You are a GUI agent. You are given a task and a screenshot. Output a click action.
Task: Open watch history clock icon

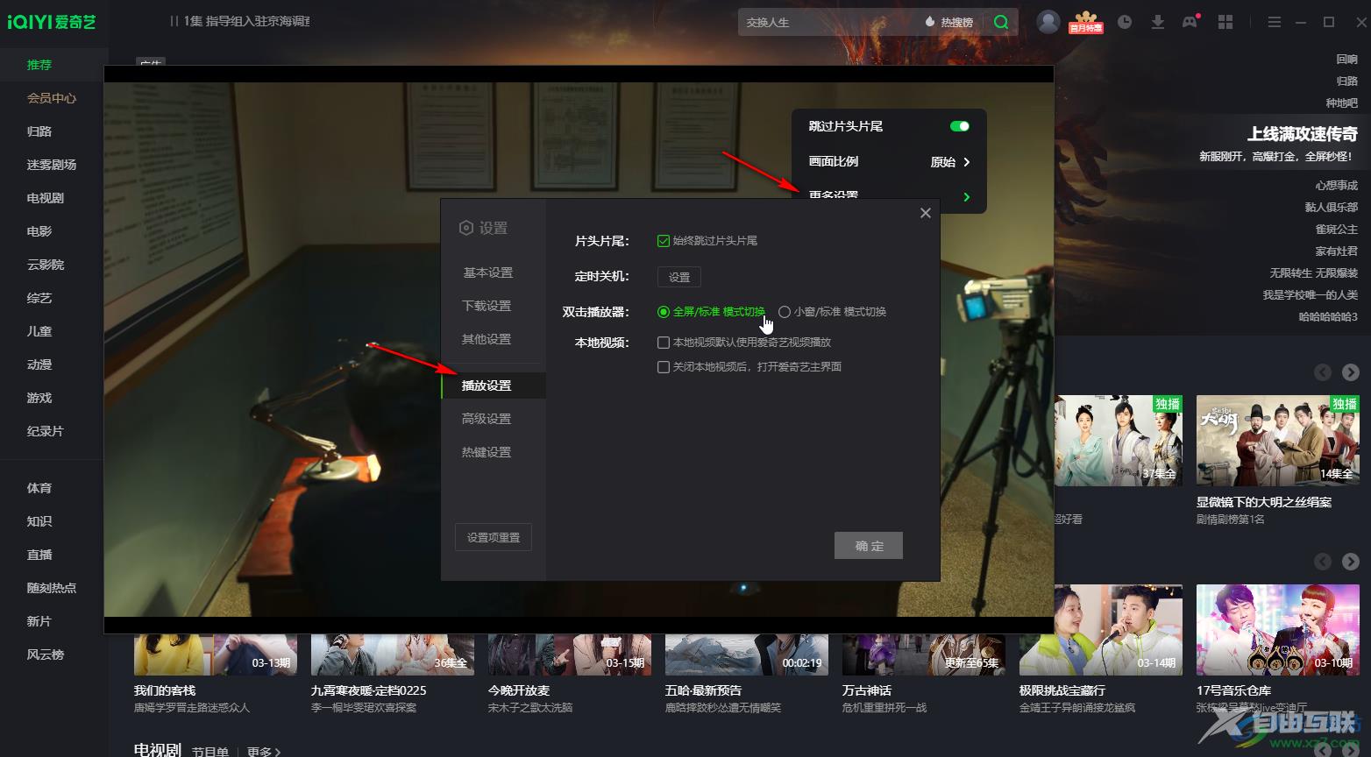(x=1125, y=22)
